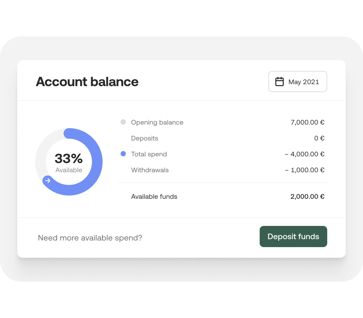The width and height of the screenshot is (363, 318).
Task: Toggle the Opening balance legend entry
Action: click(157, 122)
